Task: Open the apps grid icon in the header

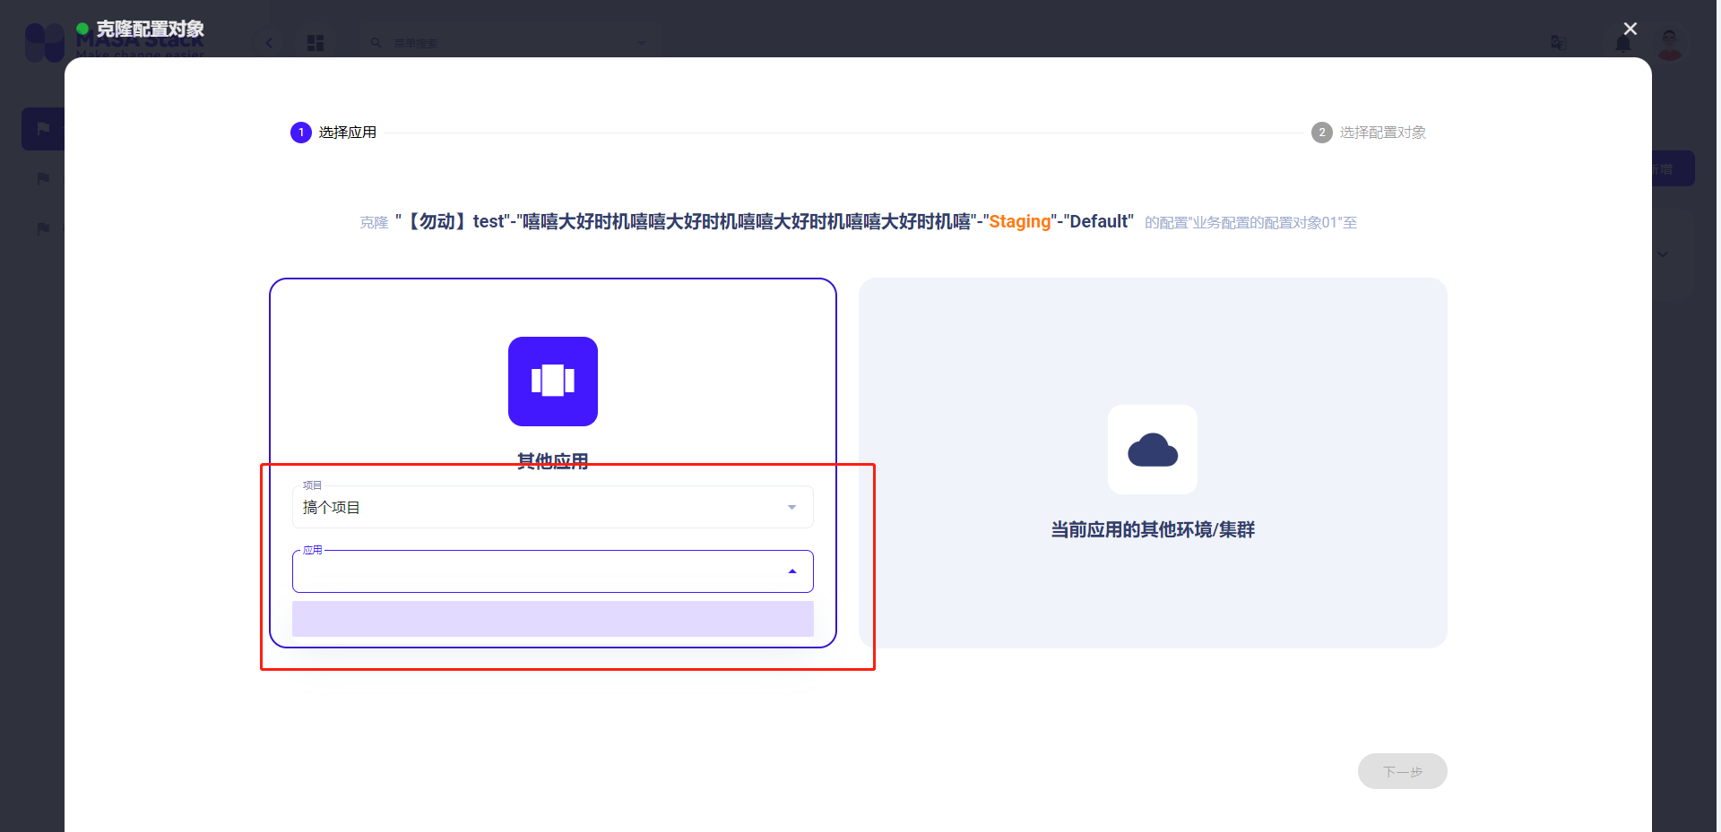Action: pyautogui.click(x=315, y=42)
